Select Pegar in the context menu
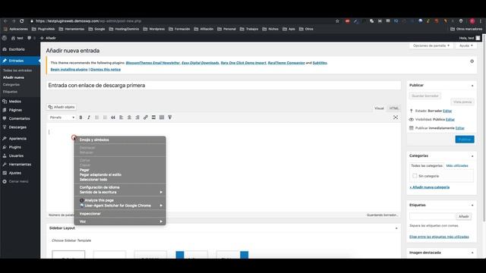Image resolution: width=486 pixels, height=273 pixels. point(120,170)
